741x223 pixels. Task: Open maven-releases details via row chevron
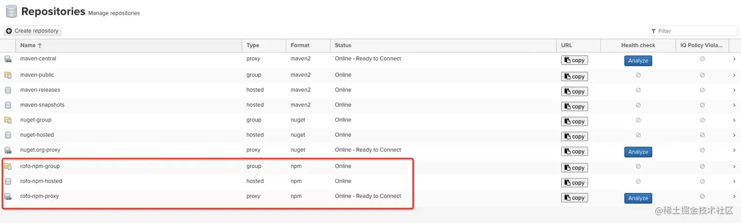click(x=735, y=90)
